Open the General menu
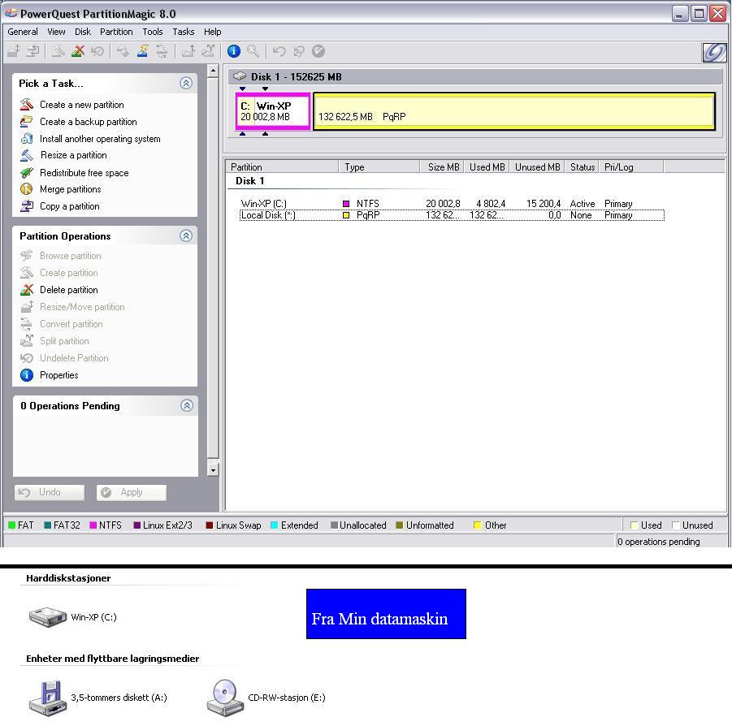Screen dimensions: 732x726 coord(23,32)
